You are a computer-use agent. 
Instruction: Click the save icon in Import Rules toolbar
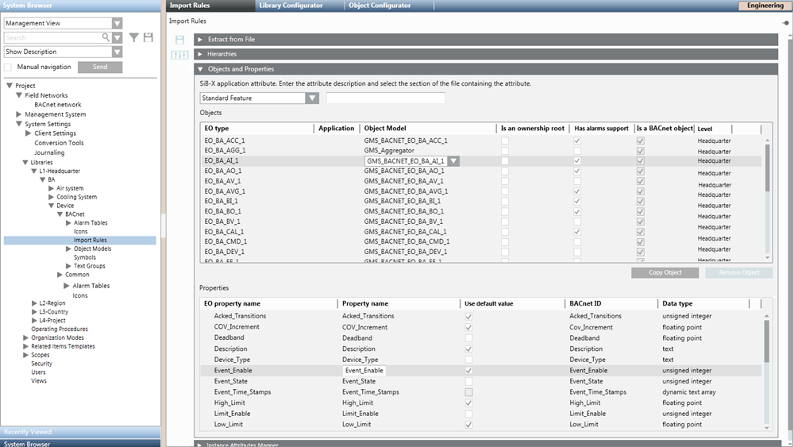point(179,40)
